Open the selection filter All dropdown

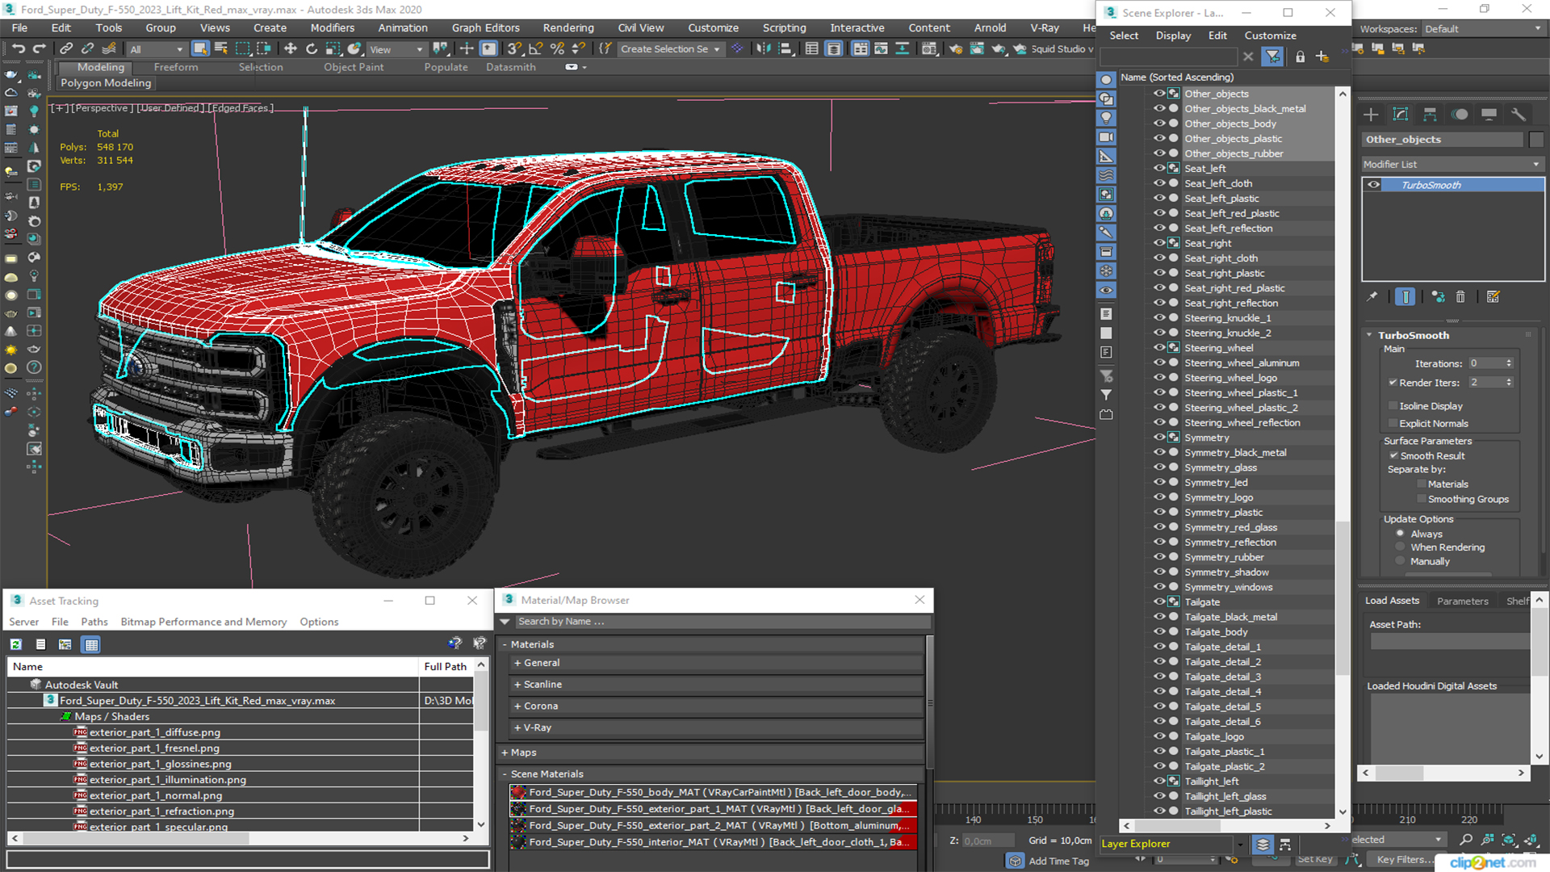157,49
